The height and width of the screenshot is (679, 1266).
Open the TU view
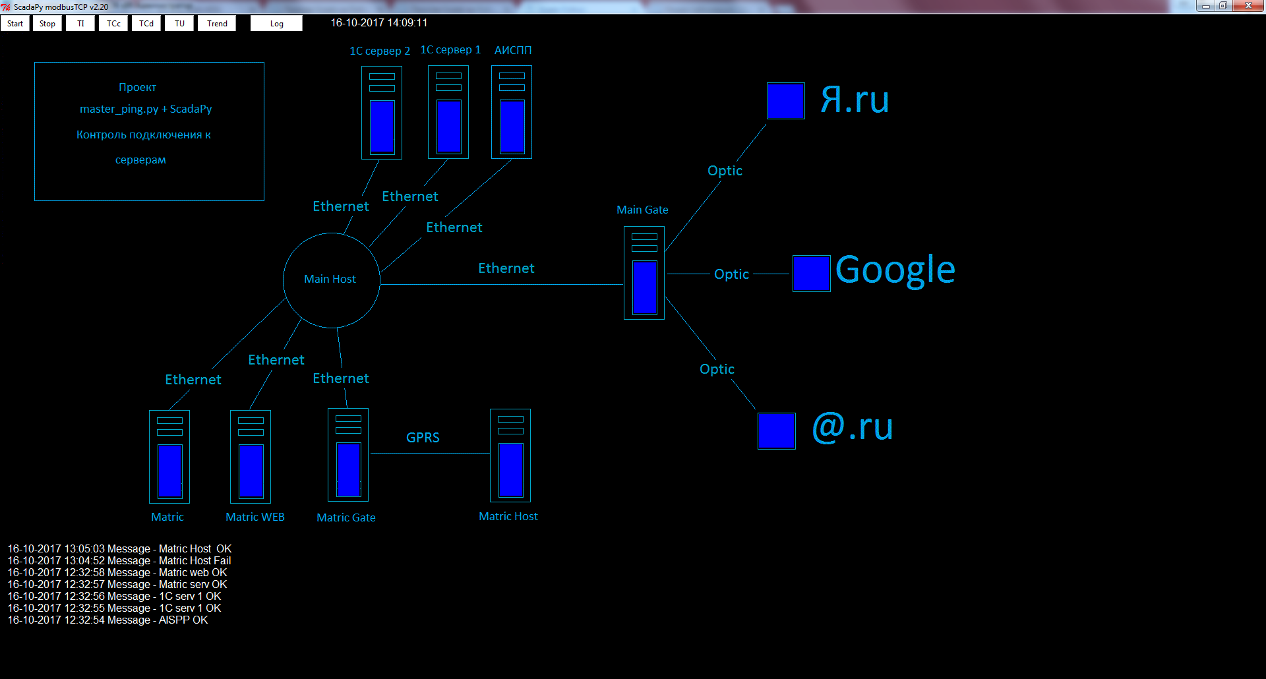pyautogui.click(x=179, y=23)
